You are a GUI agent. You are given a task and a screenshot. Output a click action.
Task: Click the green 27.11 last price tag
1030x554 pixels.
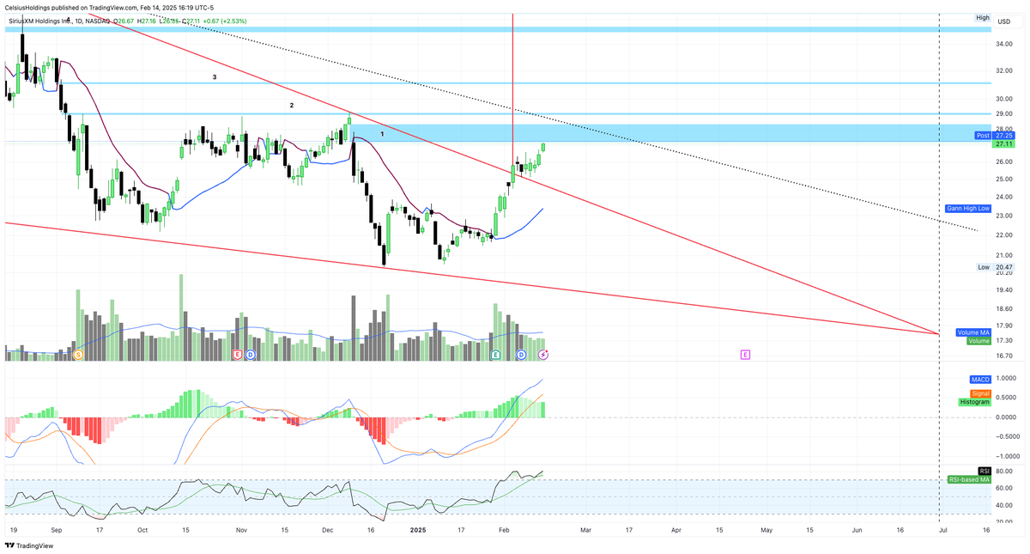(1005, 144)
